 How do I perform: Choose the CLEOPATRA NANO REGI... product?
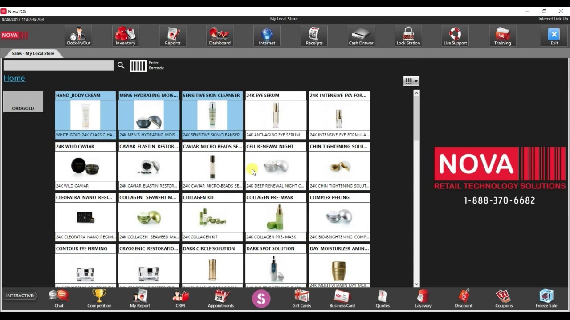(85, 217)
